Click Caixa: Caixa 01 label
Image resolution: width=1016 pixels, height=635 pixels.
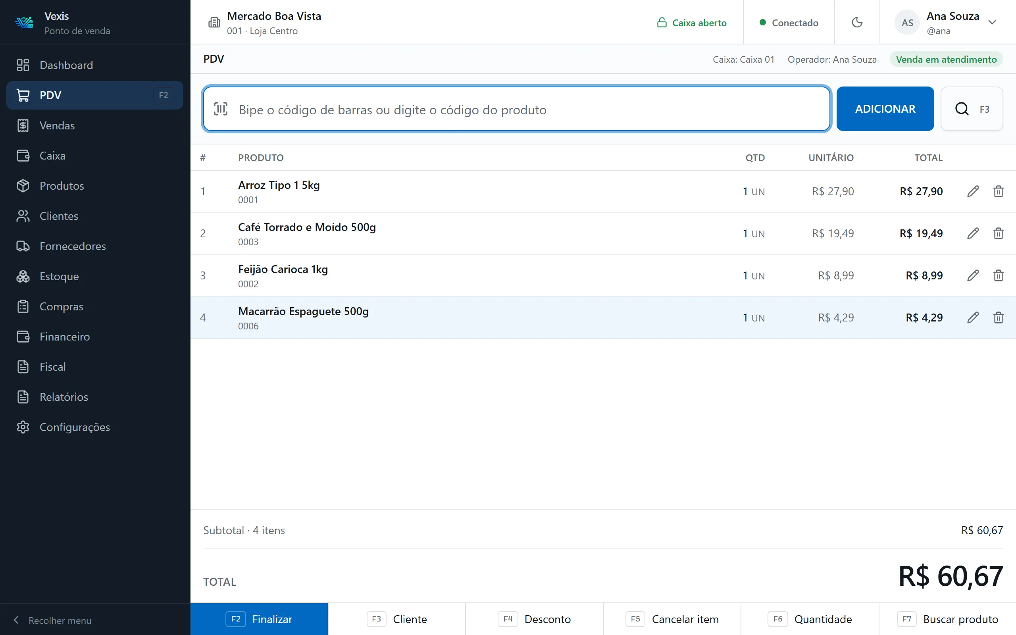click(x=743, y=59)
